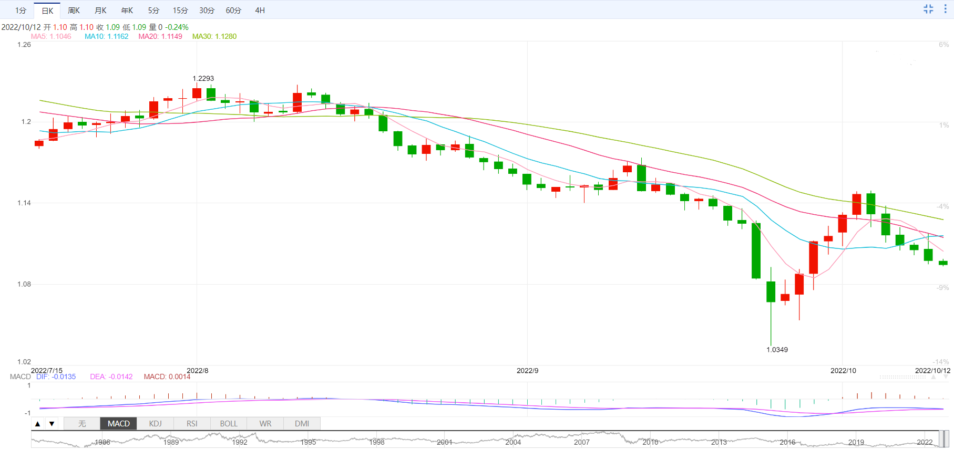Switch to the 15分 timeframe
Image resolution: width=954 pixels, height=460 pixels.
pos(180,11)
